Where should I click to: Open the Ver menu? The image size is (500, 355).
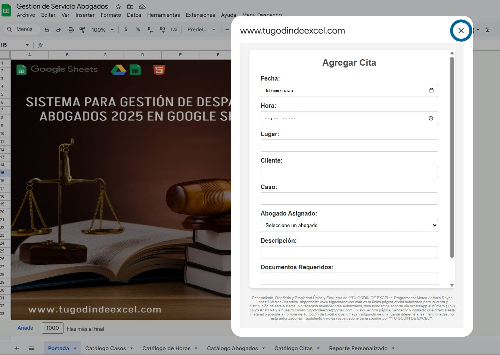65,15
